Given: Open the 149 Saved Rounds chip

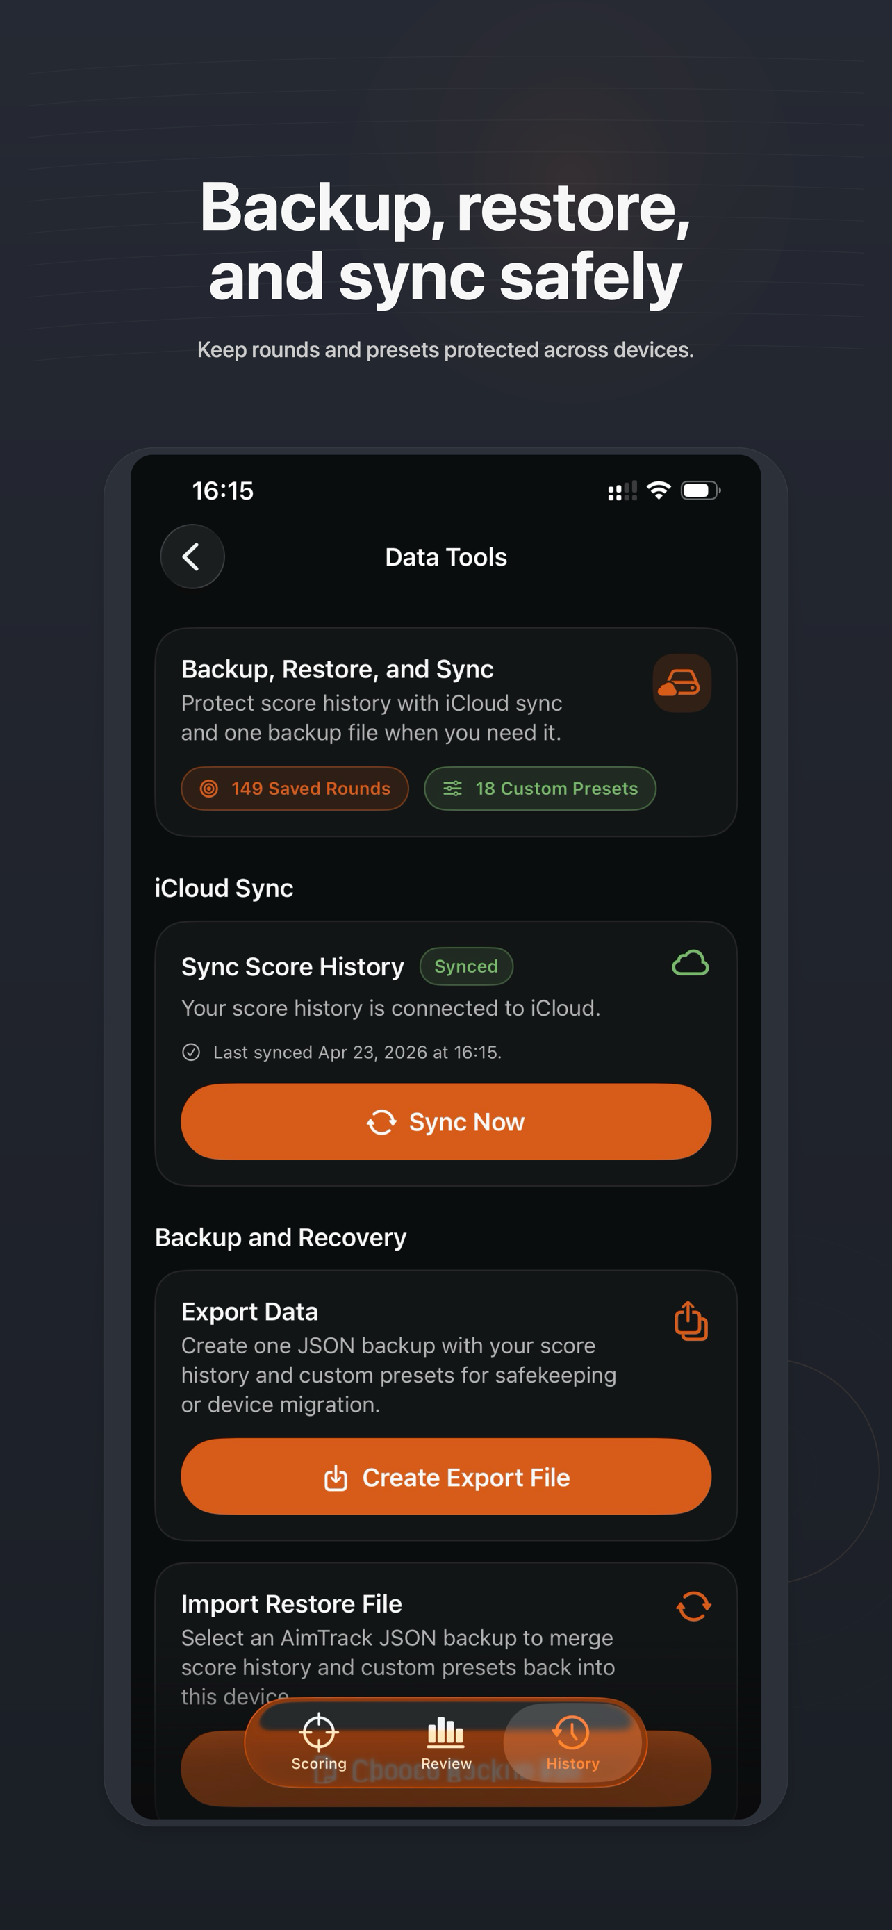Looking at the screenshot, I should tap(295, 788).
